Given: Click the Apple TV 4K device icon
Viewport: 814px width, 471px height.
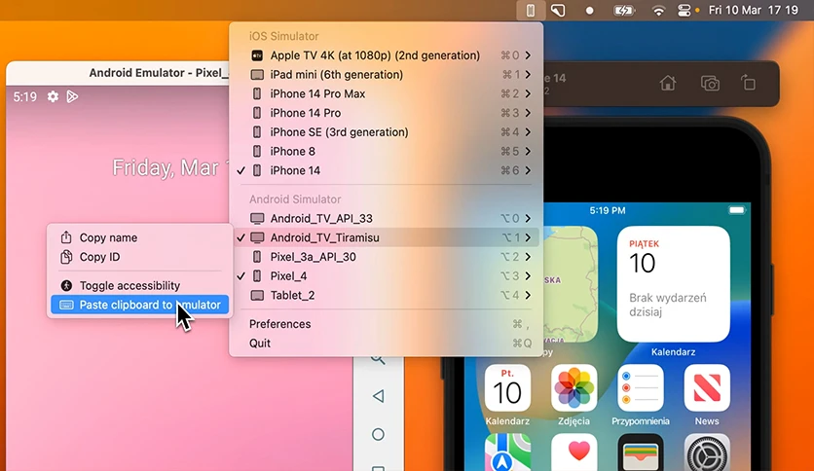Looking at the screenshot, I should click(257, 55).
